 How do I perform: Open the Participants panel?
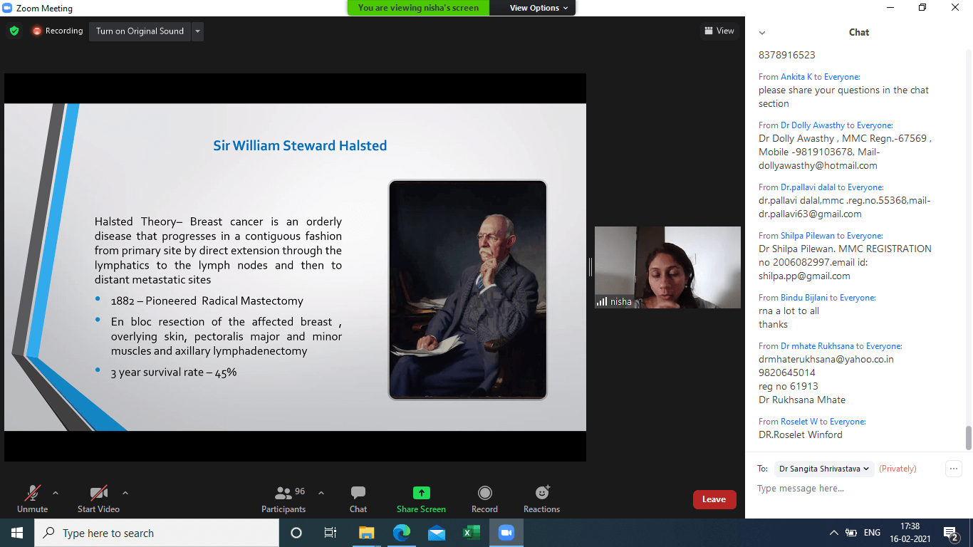[x=283, y=499]
